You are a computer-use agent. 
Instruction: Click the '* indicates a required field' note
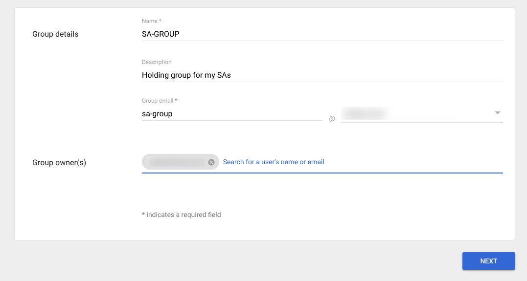tap(181, 215)
